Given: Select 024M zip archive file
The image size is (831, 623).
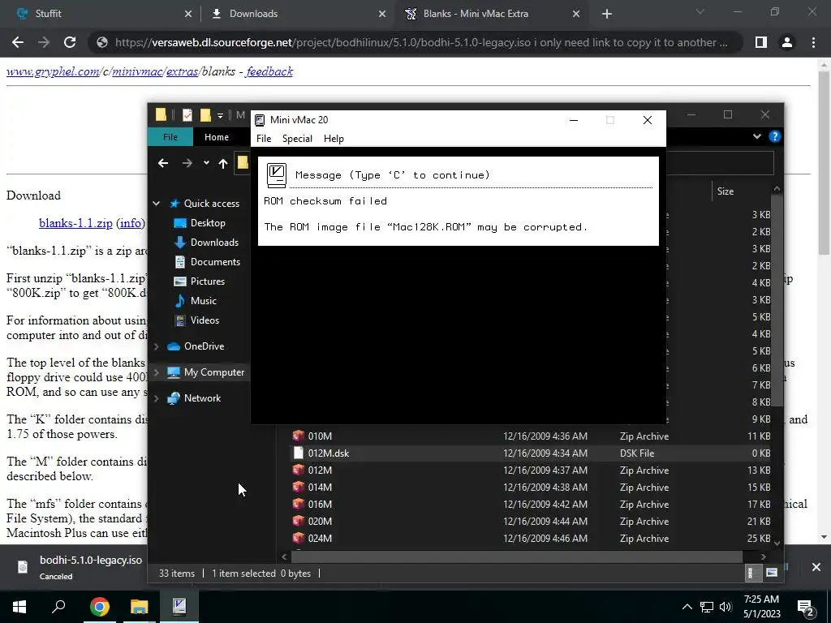Looking at the screenshot, I should coord(320,539).
